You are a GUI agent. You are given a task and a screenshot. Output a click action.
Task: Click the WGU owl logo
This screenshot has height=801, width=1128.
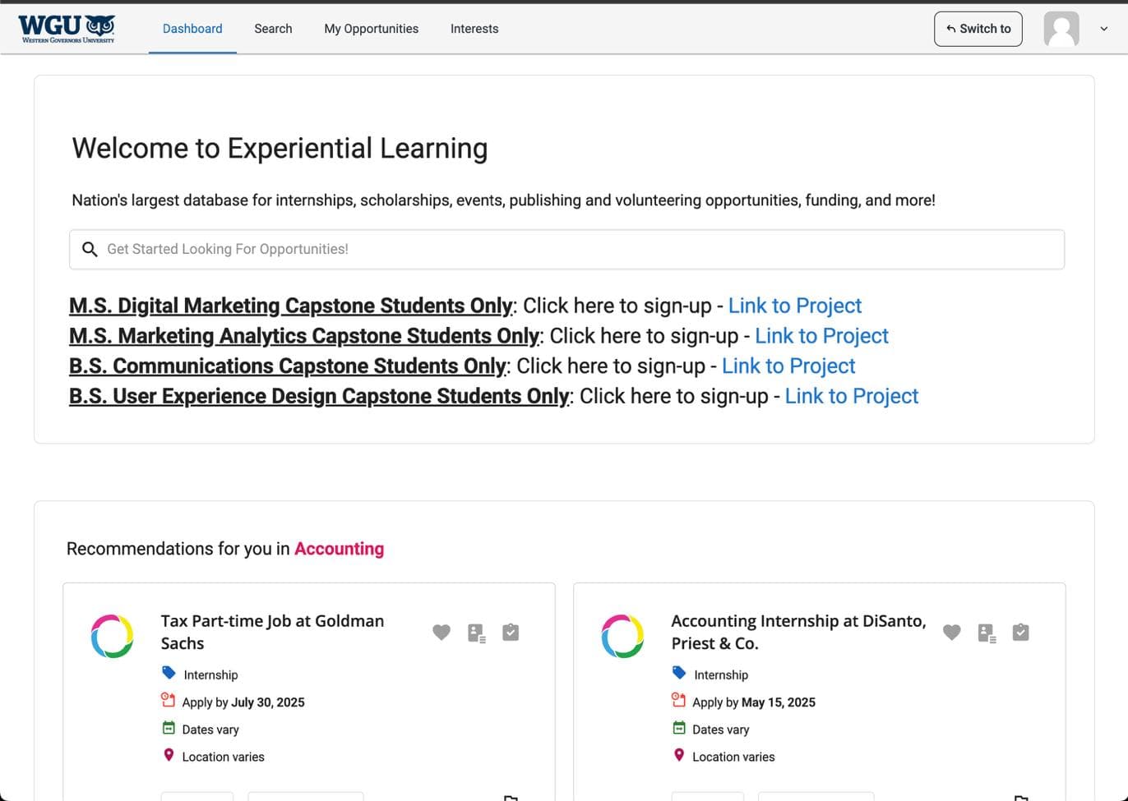coord(67,29)
